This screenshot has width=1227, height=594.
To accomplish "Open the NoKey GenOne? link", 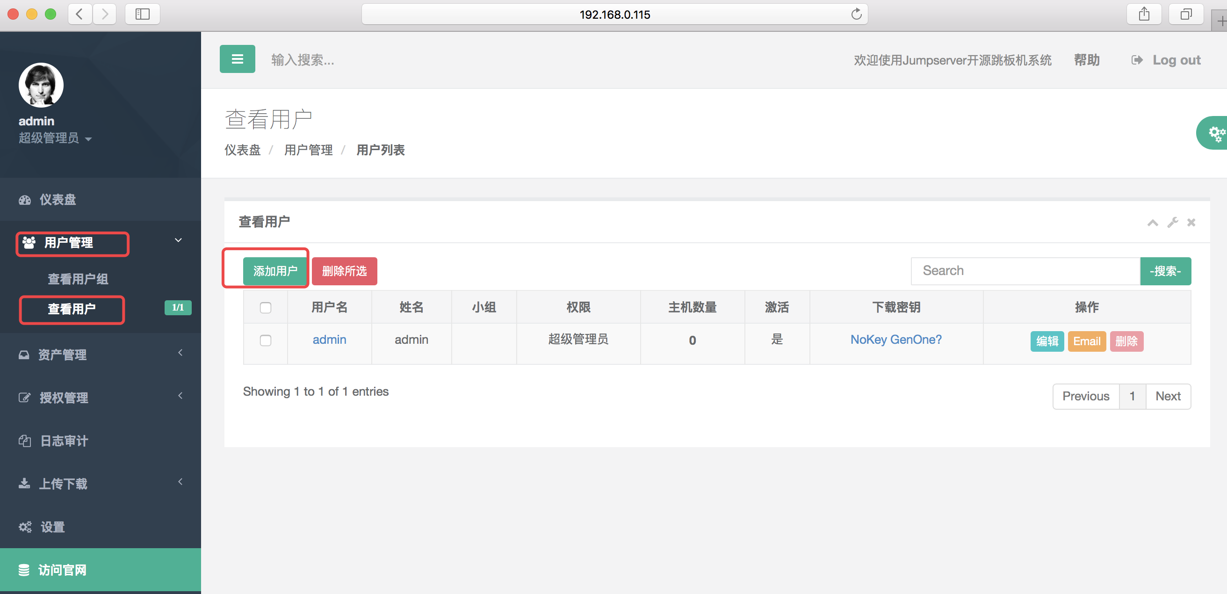I will pos(895,340).
